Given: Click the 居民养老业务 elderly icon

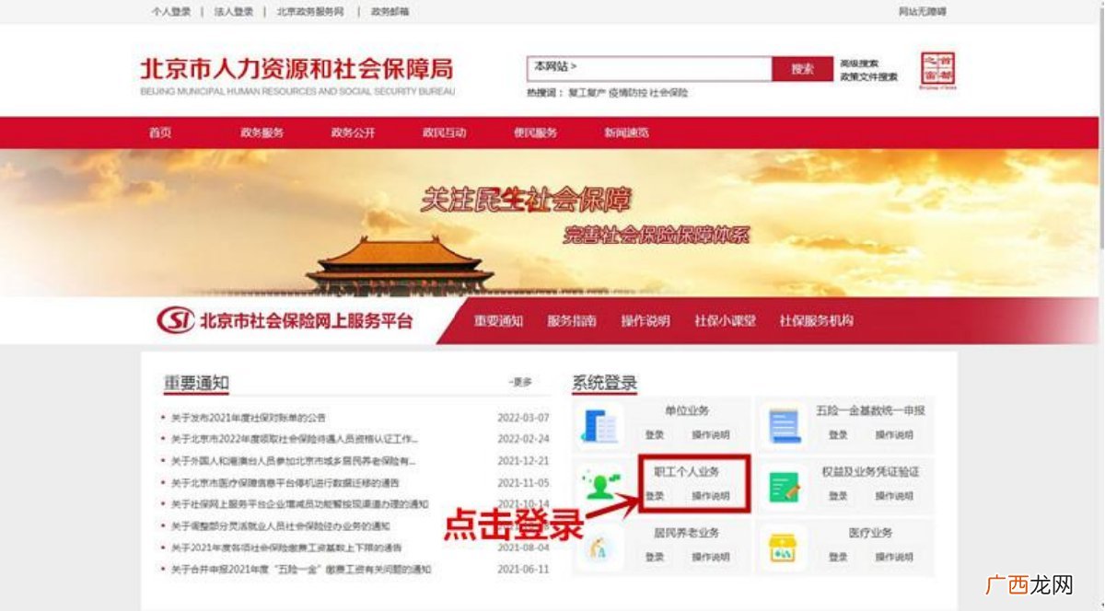Looking at the screenshot, I should click(599, 548).
